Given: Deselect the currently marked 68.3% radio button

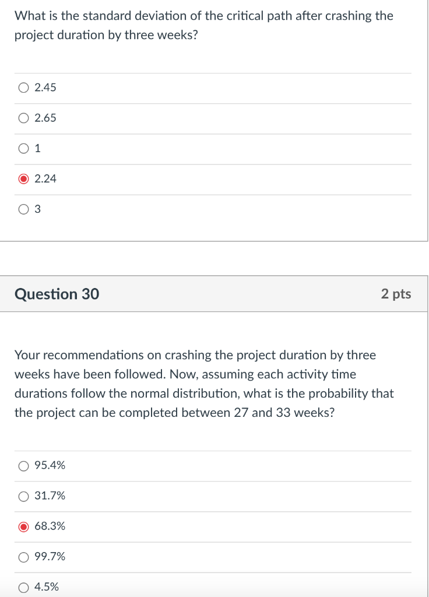Looking at the screenshot, I should pos(23,526).
